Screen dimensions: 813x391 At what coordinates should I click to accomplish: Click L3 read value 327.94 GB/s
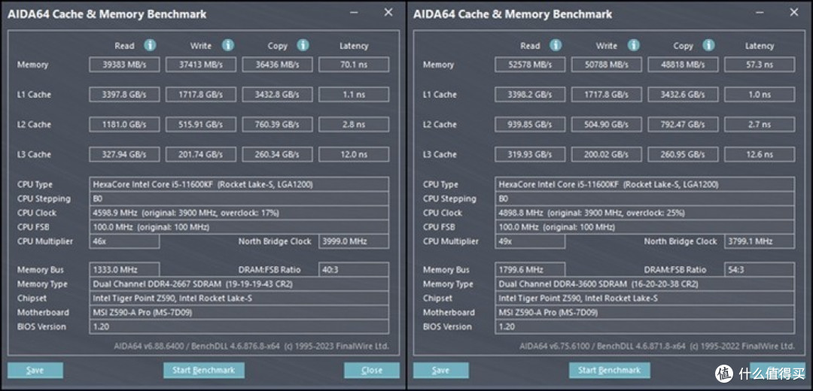coord(124,154)
